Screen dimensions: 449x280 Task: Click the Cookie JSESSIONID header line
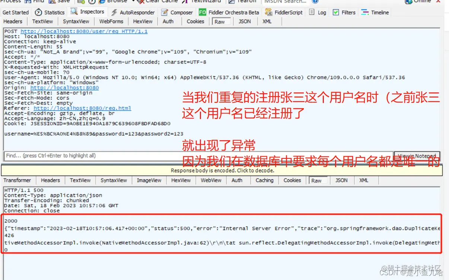tap(87, 123)
